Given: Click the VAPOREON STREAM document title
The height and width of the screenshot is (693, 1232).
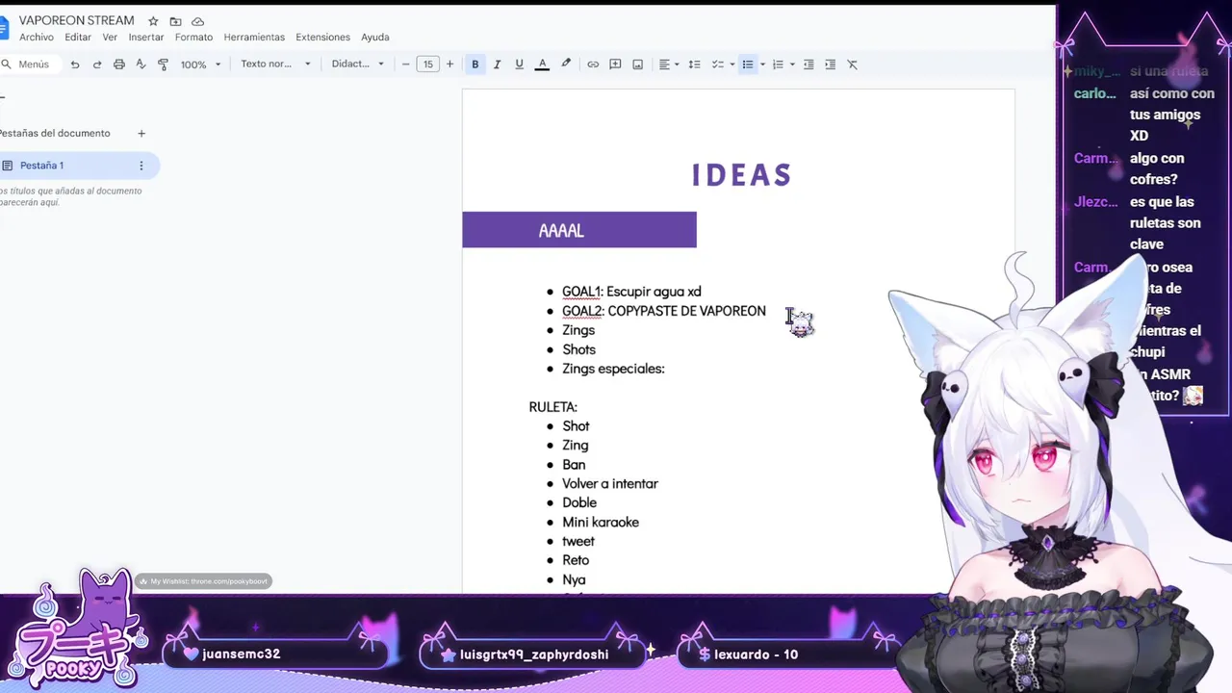Looking at the screenshot, I should (76, 21).
